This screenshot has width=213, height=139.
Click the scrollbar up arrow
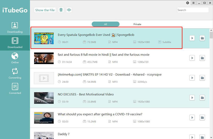[x=211, y=30]
